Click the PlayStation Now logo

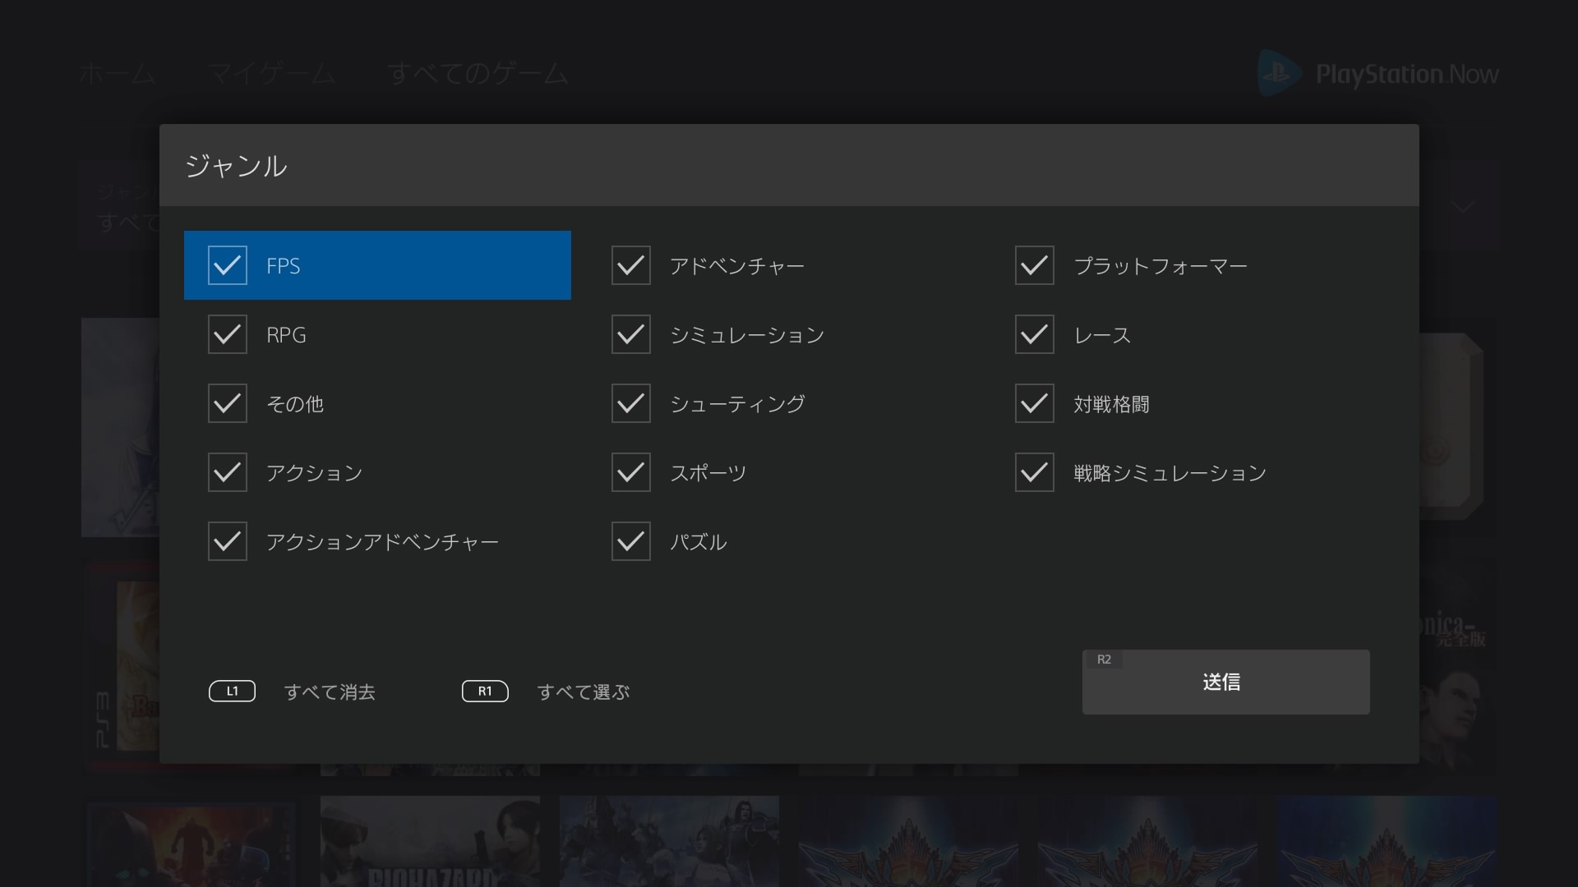(1378, 74)
